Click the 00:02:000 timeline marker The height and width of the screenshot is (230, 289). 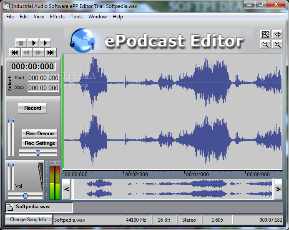pos(136,174)
